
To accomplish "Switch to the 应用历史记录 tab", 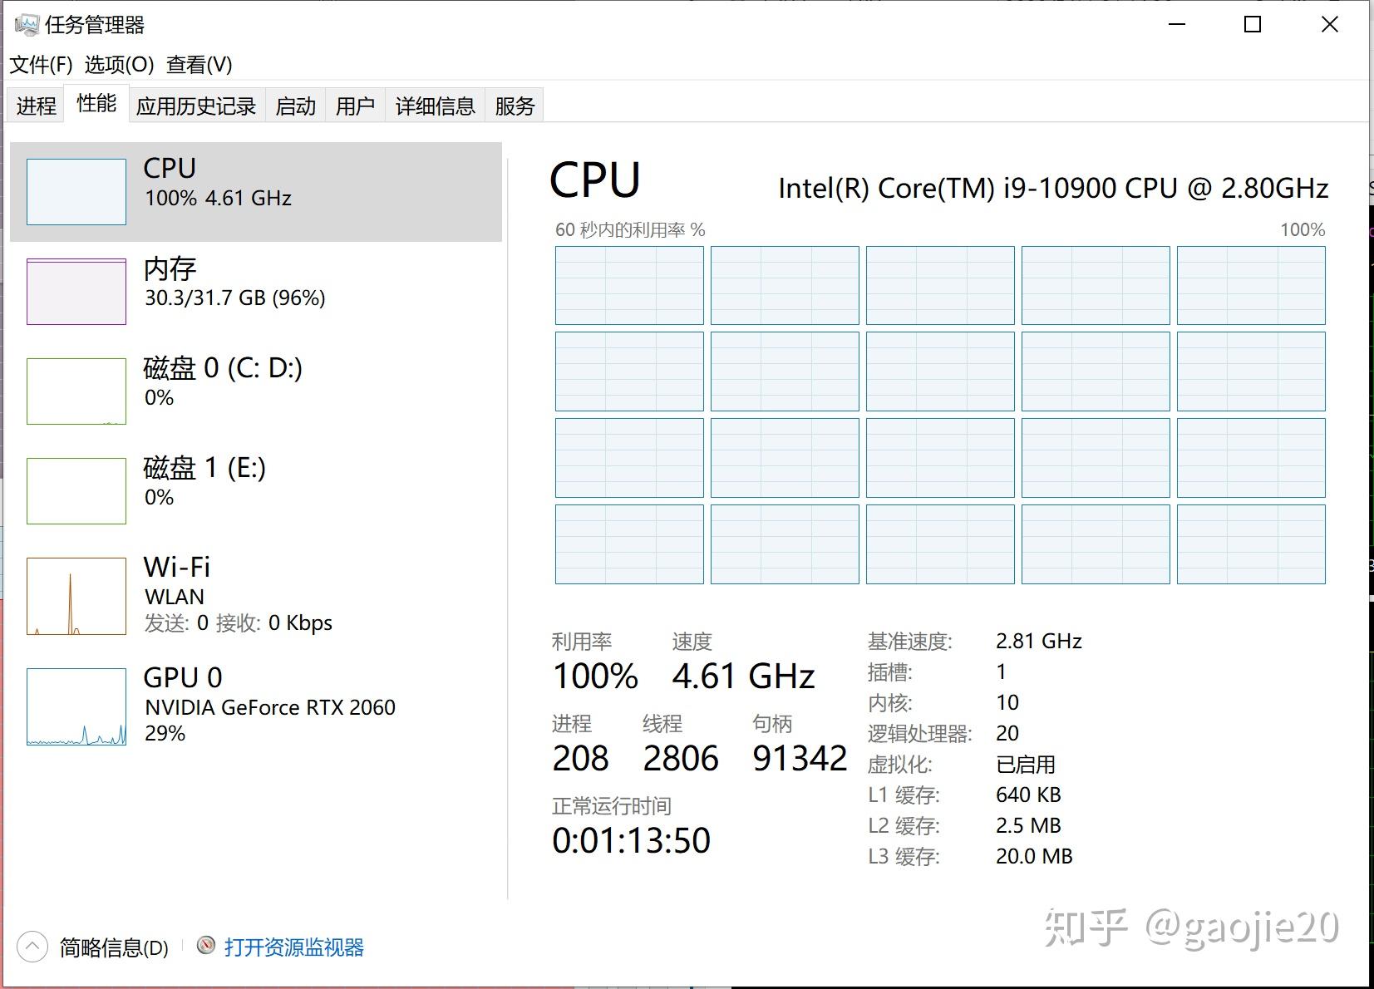I will (x=196, y=105).
